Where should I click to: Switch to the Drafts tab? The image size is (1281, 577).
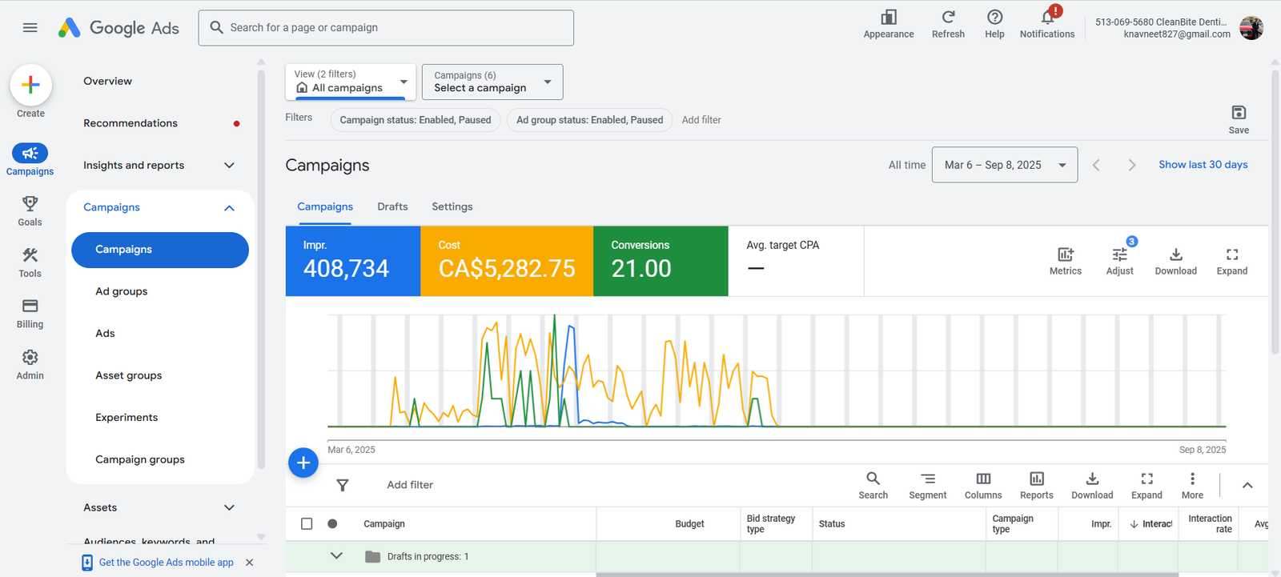tap(392, 206)
